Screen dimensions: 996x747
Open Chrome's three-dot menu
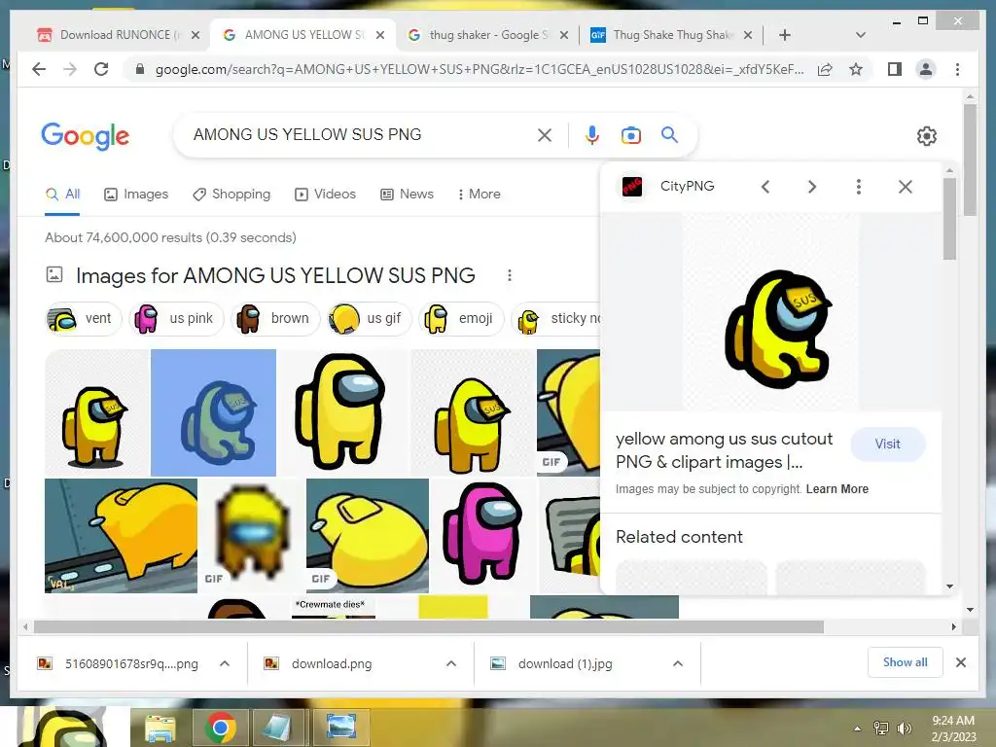(x=957, y=69)
